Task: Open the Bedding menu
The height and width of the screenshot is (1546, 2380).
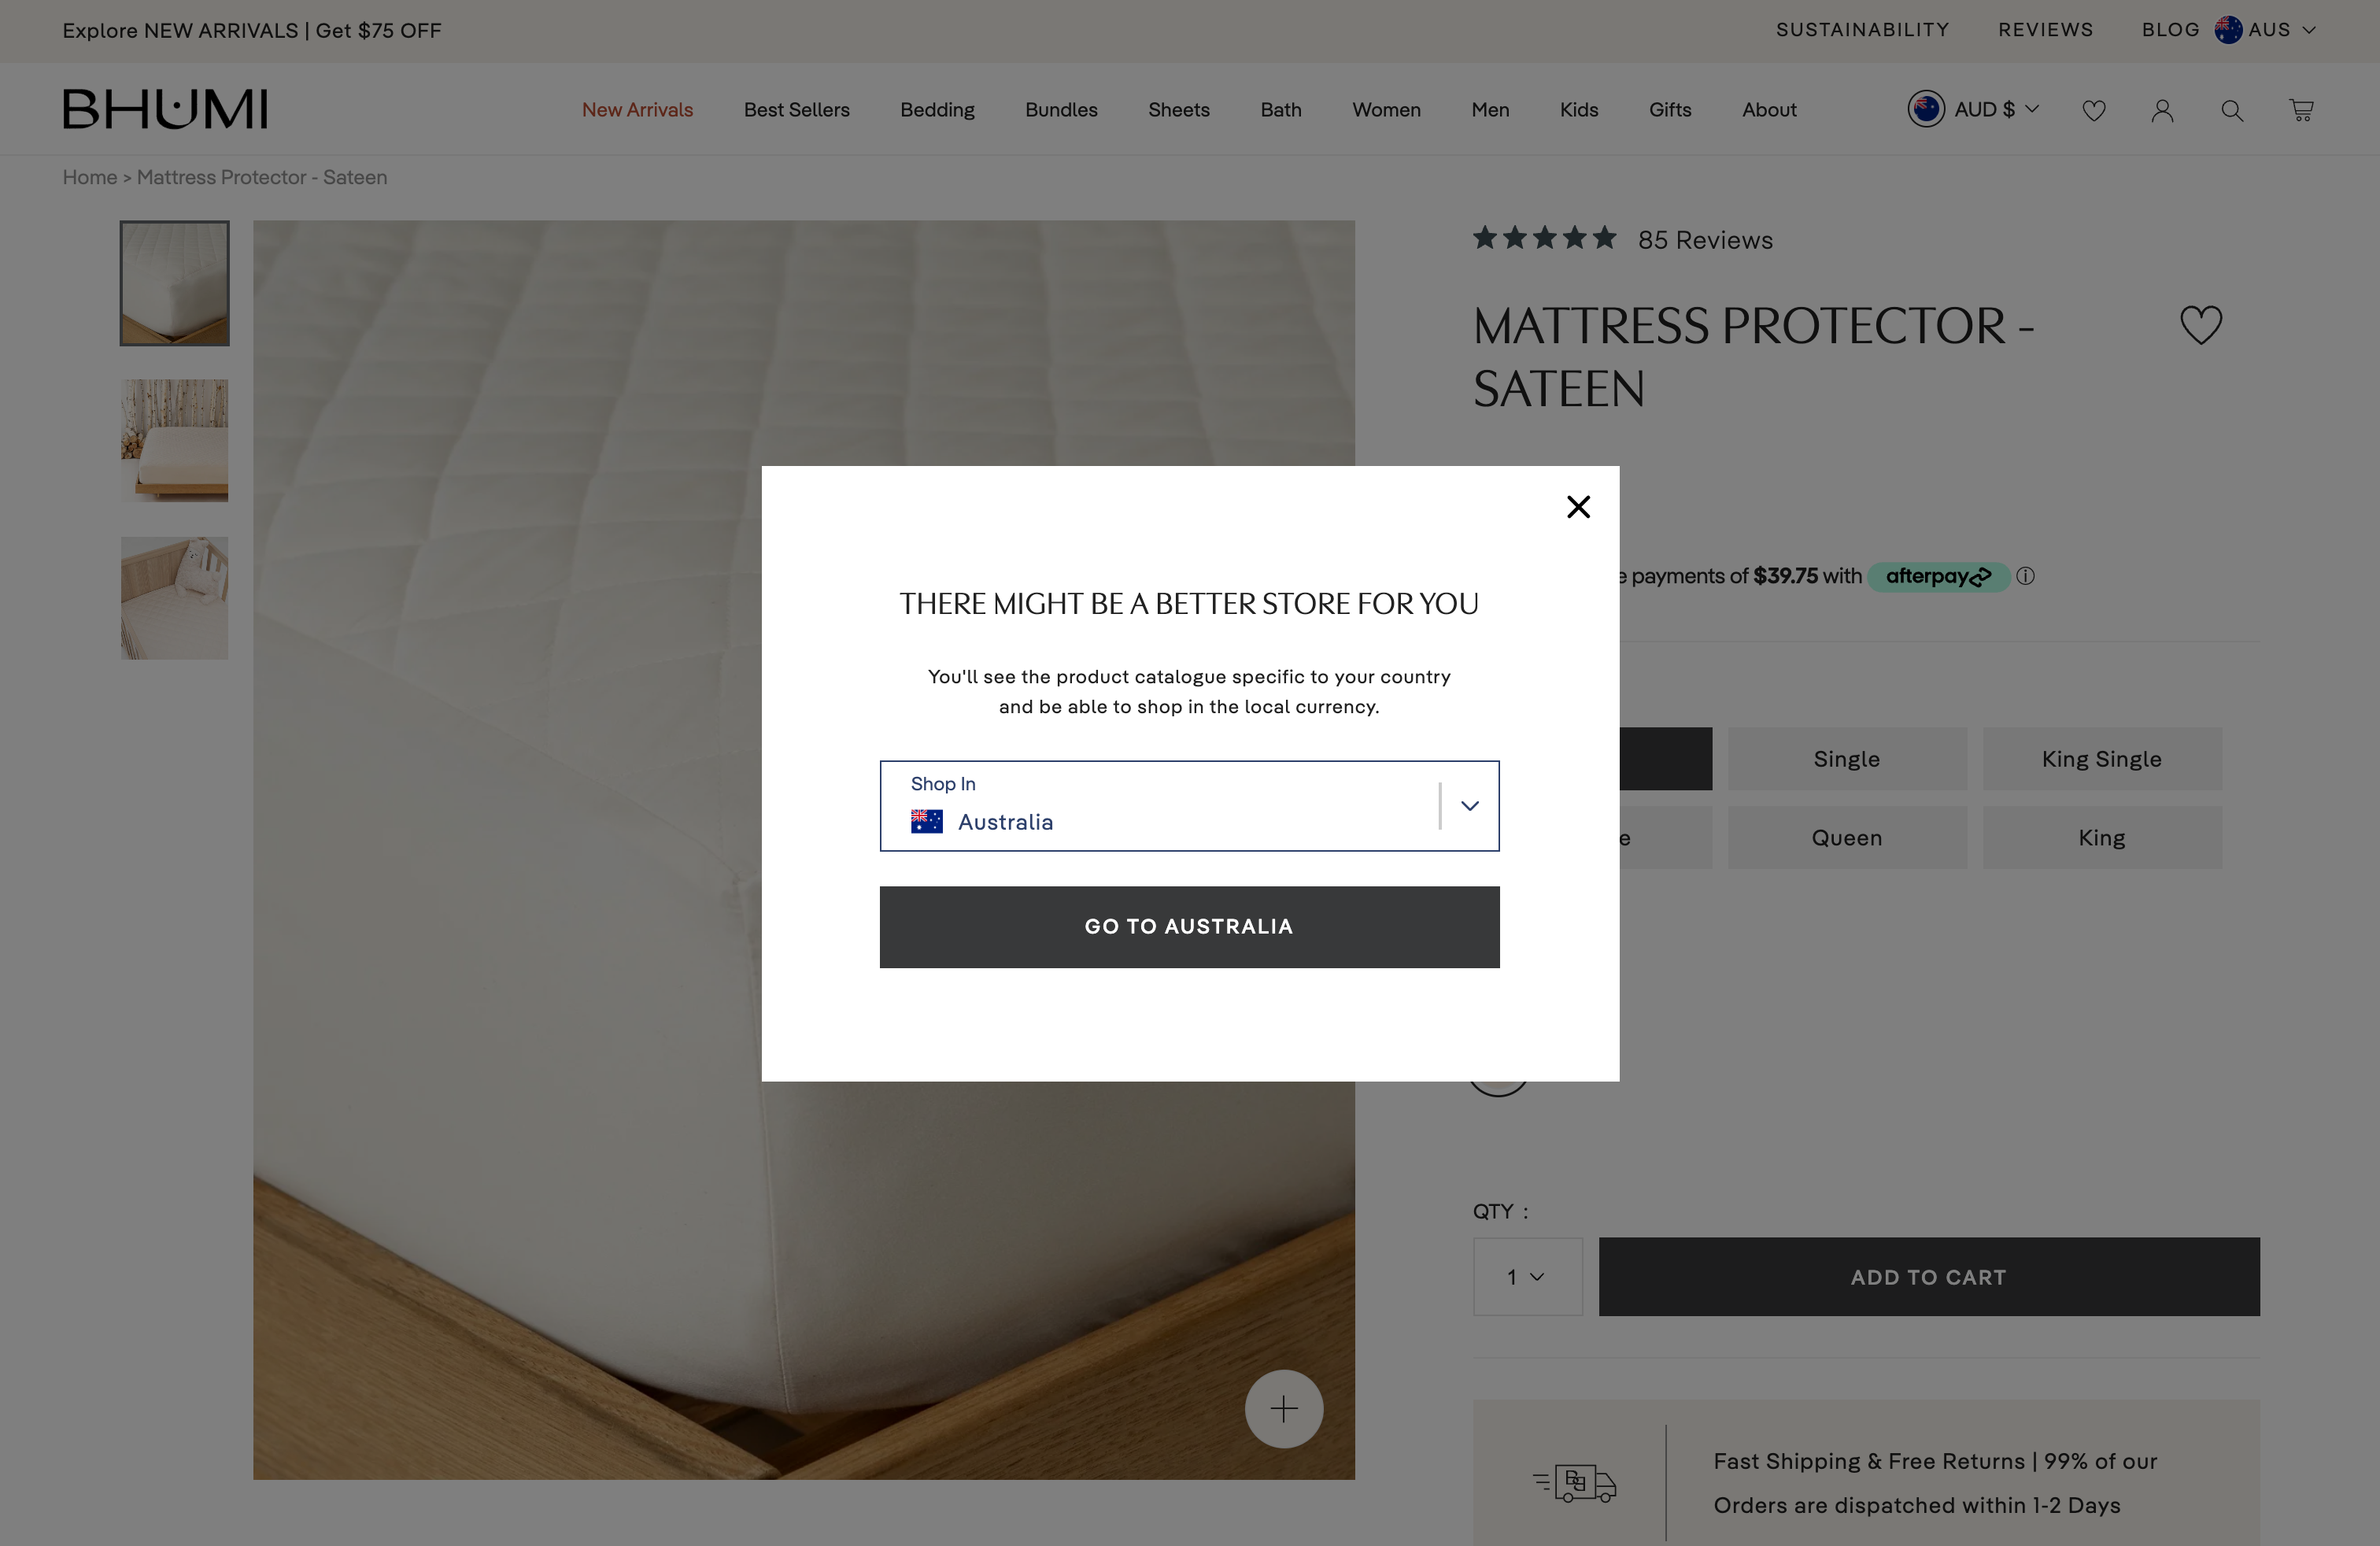Action: 937,110
